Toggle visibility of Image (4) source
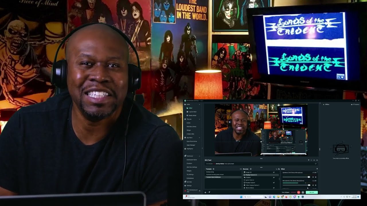The width and height of the screenshot is (367, 206). [274, 172]
